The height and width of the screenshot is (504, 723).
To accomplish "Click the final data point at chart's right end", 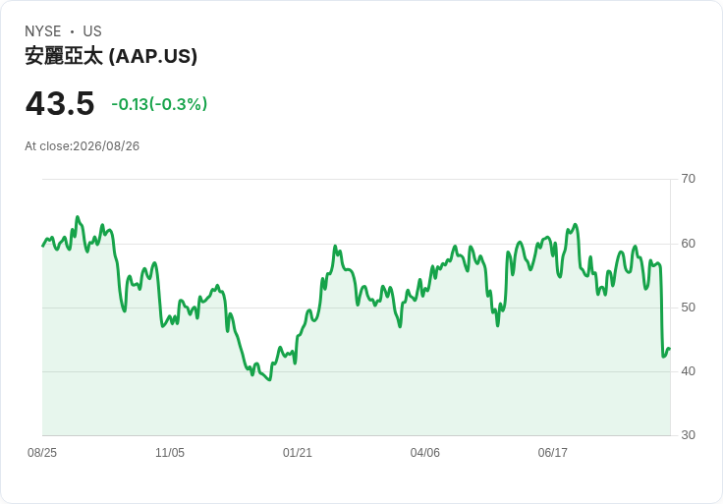I will coord(670,349).
